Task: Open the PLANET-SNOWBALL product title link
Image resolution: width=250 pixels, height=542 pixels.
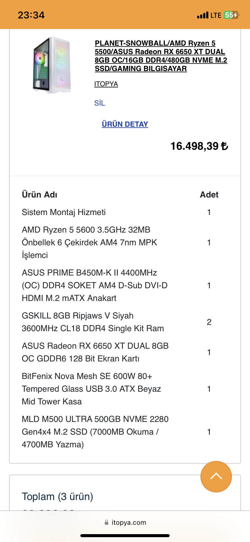Action: coord(161,56)
